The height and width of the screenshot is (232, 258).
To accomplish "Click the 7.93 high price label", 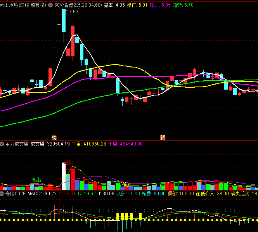I will click(74, 12).
